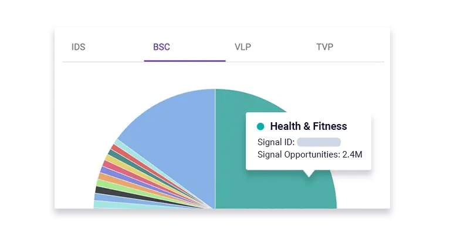
Task: Click the teal dot beside Health & Fitness
Action: point(260,126)
